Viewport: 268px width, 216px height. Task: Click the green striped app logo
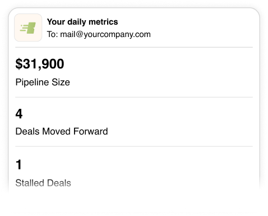[28, 27]
